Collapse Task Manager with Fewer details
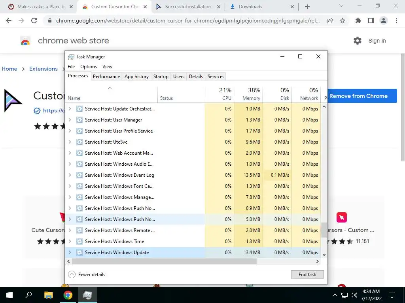 [87, 275]
